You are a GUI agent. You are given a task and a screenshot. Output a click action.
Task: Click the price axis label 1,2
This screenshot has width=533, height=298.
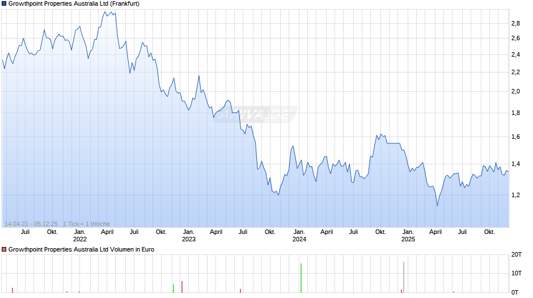pyautogui.click(x=515, y=195)
